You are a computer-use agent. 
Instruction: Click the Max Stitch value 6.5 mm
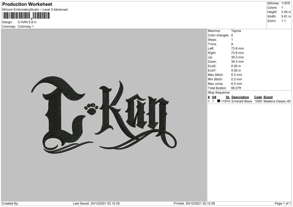(x=236, y=75)
